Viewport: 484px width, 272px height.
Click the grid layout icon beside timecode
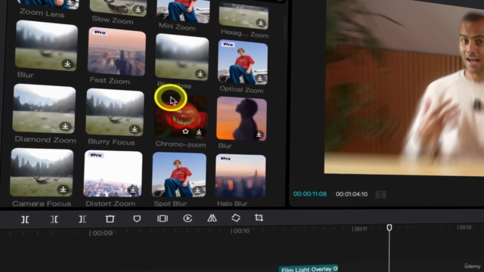(380, 194)
